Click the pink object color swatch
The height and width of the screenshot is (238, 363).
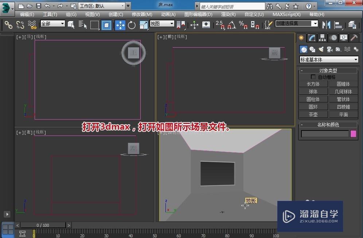tap(353, 134)
